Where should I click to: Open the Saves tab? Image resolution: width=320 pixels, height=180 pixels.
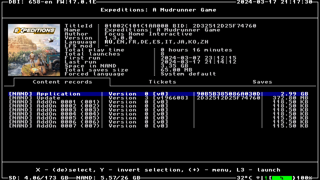pyautogui.click(x=262, y=82)
